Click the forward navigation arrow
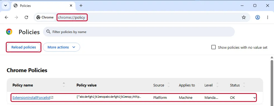The image size is (274, 106). tap(16, 17)
